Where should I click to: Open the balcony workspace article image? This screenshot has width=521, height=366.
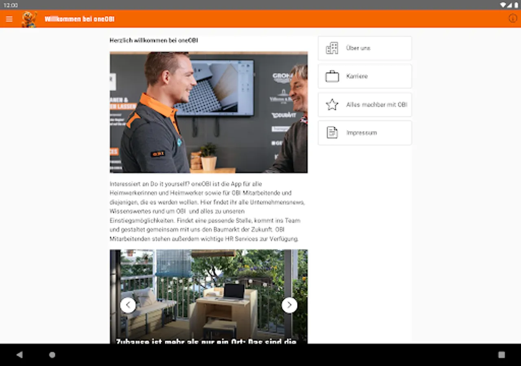tap(208, 296)
